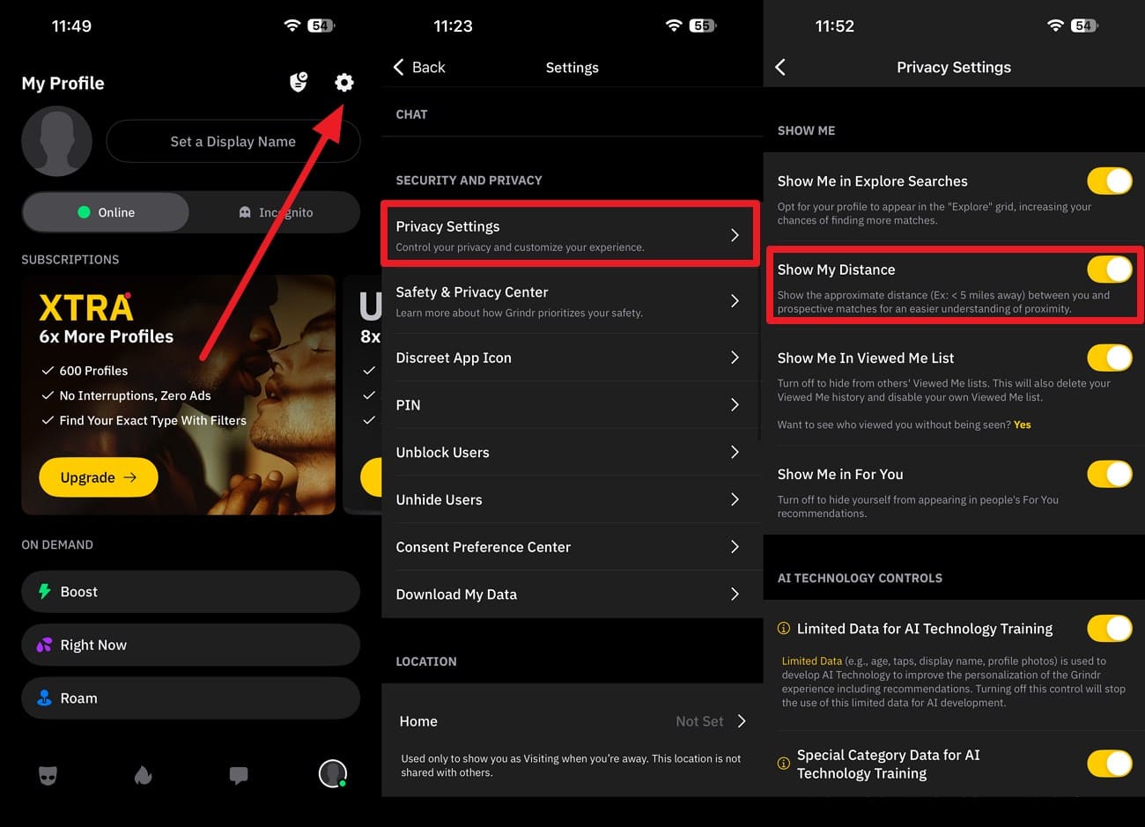
Task: Tap chevron next to PIN
Action: click(735, 405)
